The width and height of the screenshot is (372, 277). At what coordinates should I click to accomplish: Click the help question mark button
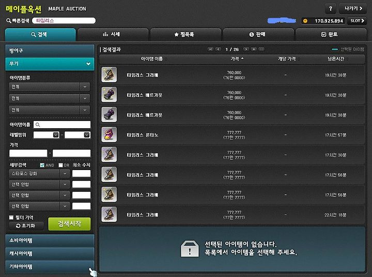pyautogui.click(x=331, y=9)
